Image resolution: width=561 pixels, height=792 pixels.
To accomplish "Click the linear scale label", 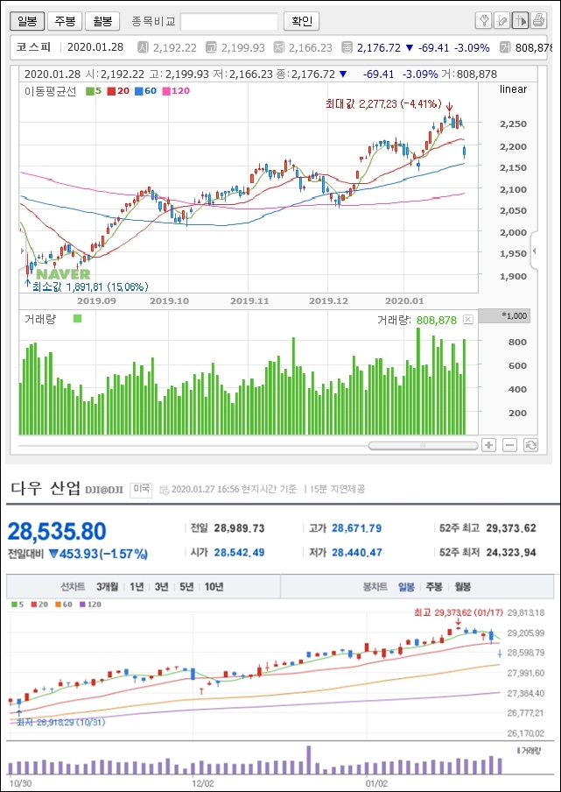I will [x=513, y=89].
